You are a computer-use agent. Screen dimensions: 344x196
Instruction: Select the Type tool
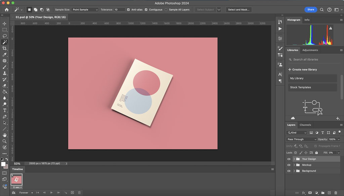[x=5, y=110]
